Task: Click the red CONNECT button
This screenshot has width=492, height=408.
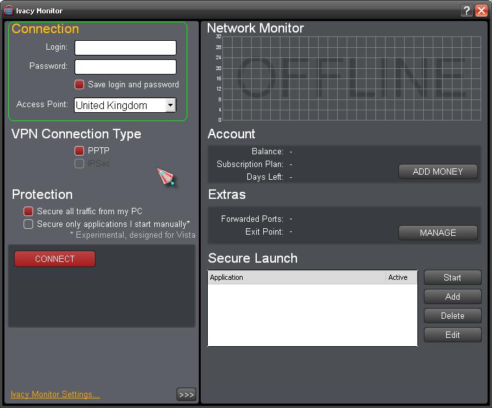Action: 55,259
